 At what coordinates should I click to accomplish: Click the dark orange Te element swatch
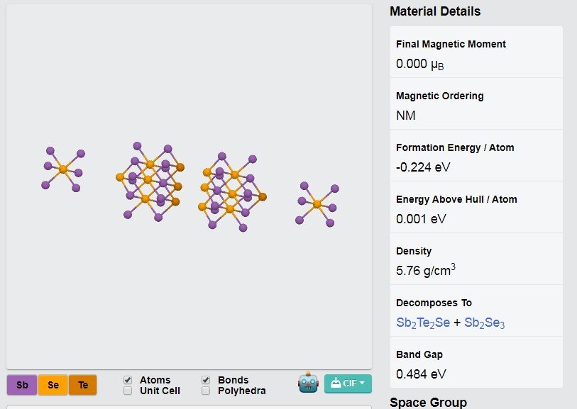pos(83,385)
